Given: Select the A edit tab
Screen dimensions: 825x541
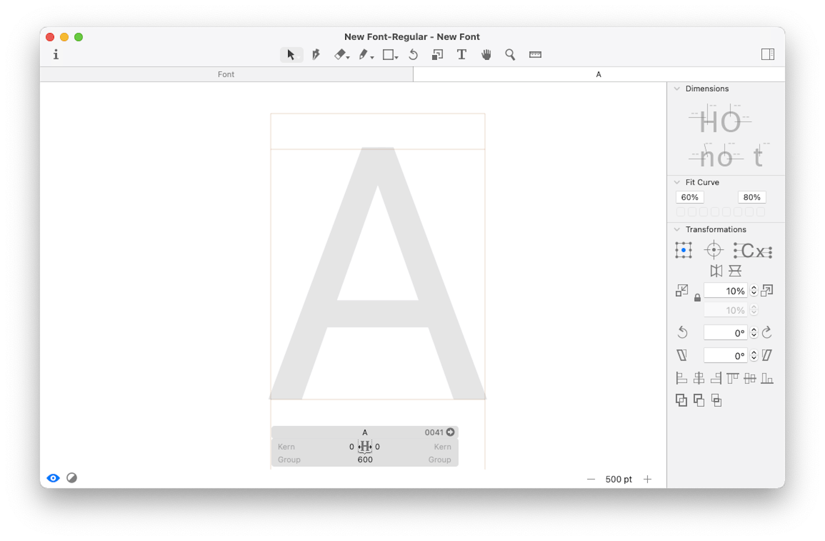Looking at the screenshot, I should click(598, 74).
